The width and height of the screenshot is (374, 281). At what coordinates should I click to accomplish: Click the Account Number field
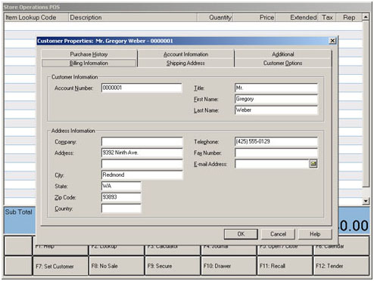click(142, 88)
